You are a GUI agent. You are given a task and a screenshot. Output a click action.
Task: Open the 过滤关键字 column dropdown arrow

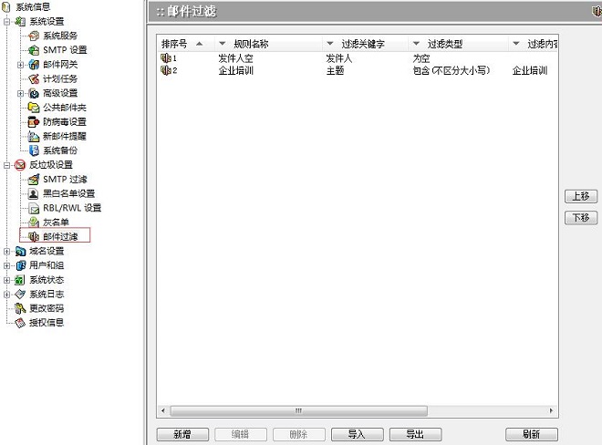point(330,44)
